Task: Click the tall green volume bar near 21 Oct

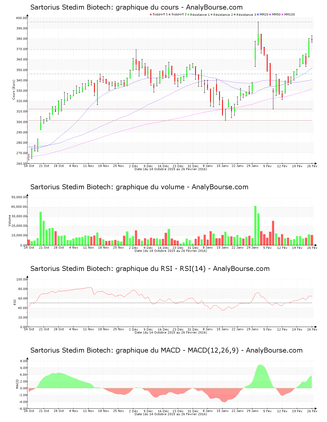Action: click(x=41, y=228)
